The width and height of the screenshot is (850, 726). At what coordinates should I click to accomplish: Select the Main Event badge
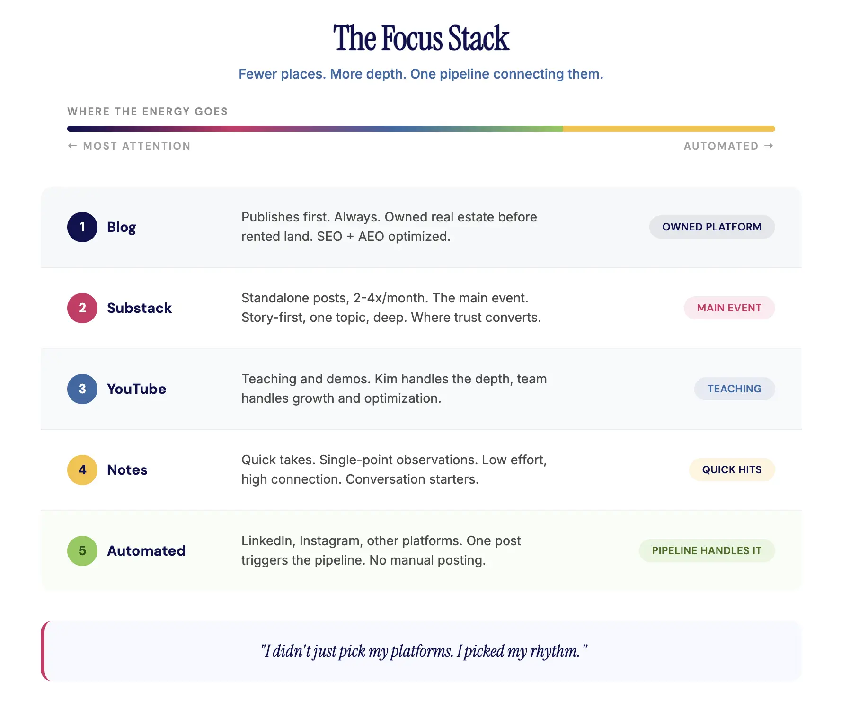click(x=729, y=308)
